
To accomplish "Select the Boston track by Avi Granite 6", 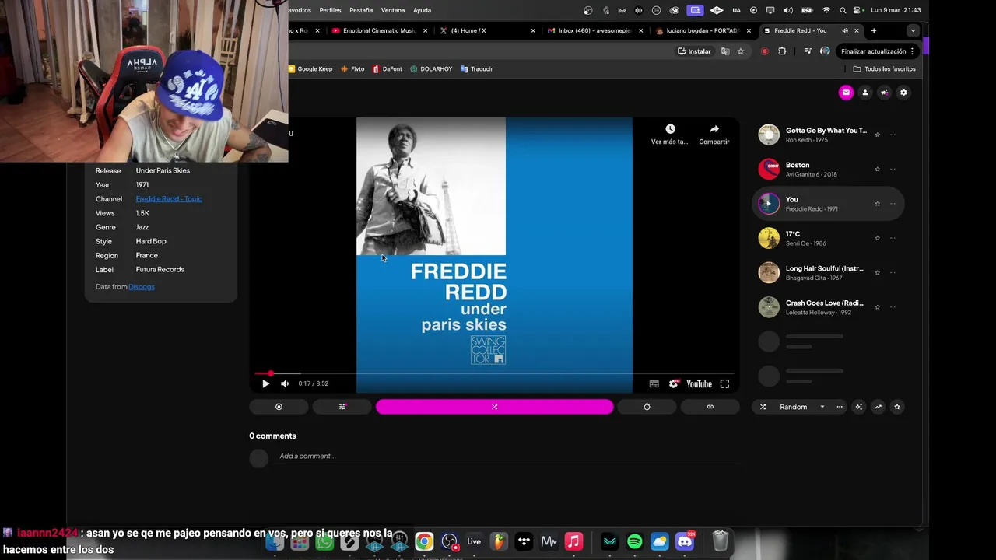I will (828, 169).
